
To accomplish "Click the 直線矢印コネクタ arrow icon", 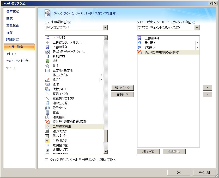I will pos(47,98).
